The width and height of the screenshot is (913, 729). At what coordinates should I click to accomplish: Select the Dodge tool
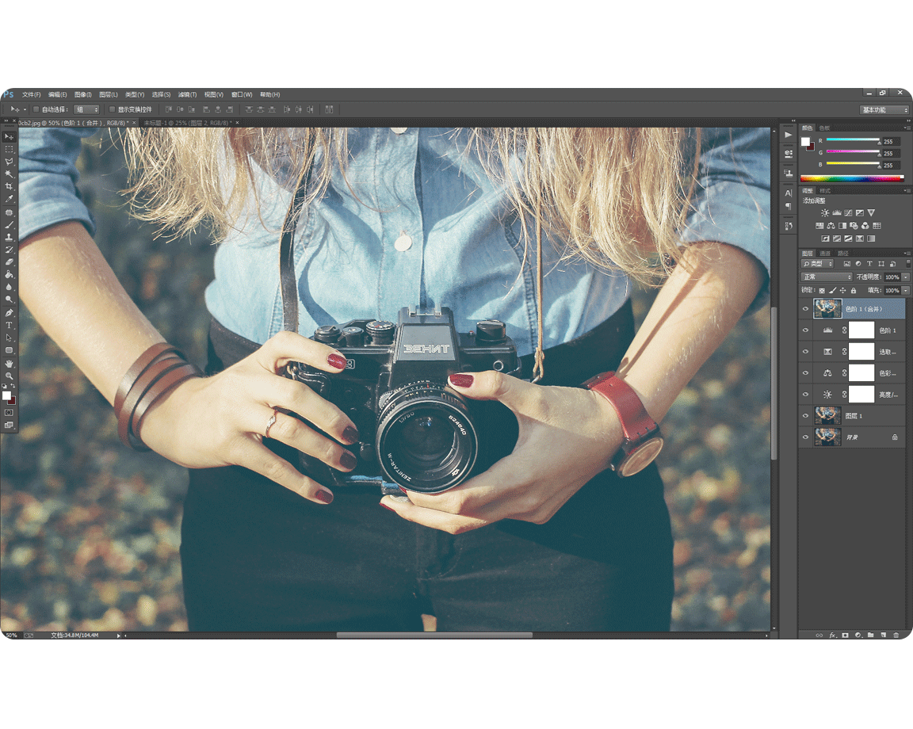tap(9, 300)
